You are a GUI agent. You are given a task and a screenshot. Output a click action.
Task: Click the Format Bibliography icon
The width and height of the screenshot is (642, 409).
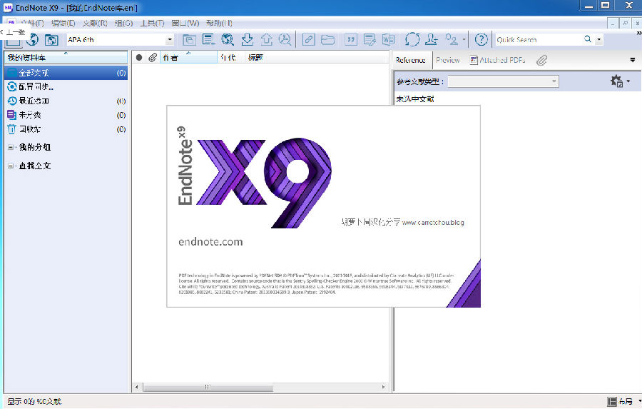click(x=370, y=40)
